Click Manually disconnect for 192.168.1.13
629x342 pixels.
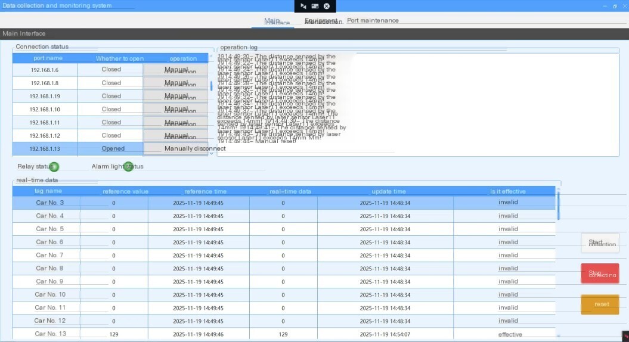[x=176, y=148]
